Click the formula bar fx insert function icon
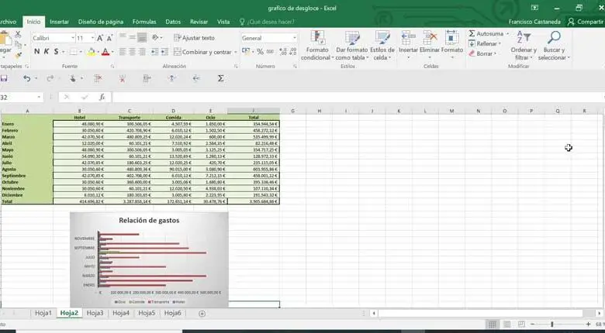 (102, 98)
